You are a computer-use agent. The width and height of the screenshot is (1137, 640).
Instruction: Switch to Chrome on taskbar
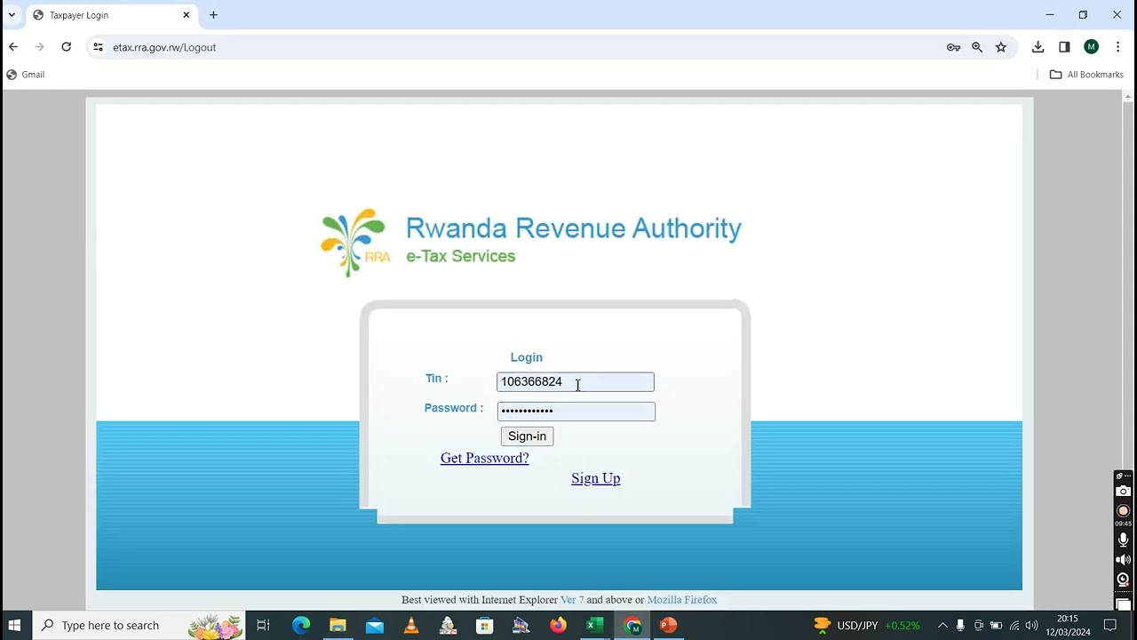[x=632, y=625]
